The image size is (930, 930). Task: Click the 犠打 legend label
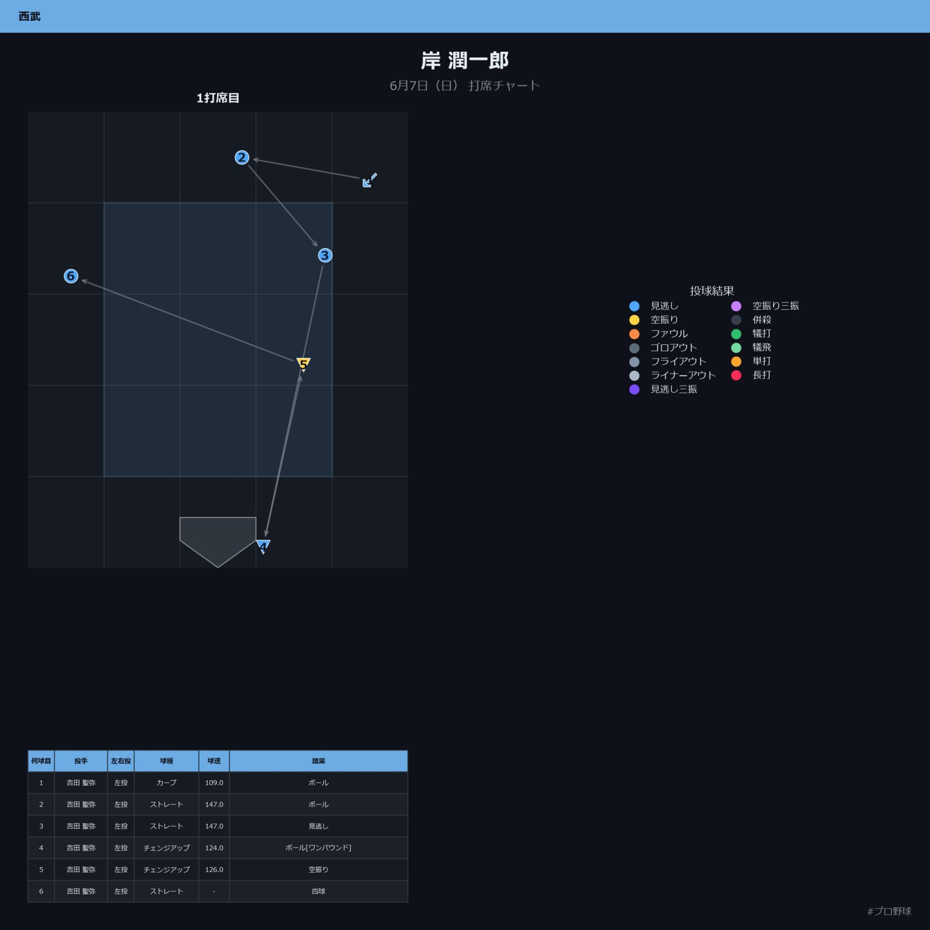pos(761,333)
